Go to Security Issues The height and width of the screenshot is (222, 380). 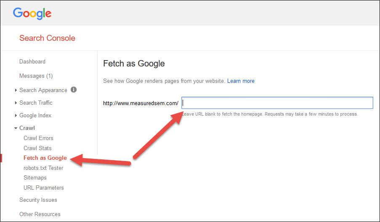click(38, 200)
